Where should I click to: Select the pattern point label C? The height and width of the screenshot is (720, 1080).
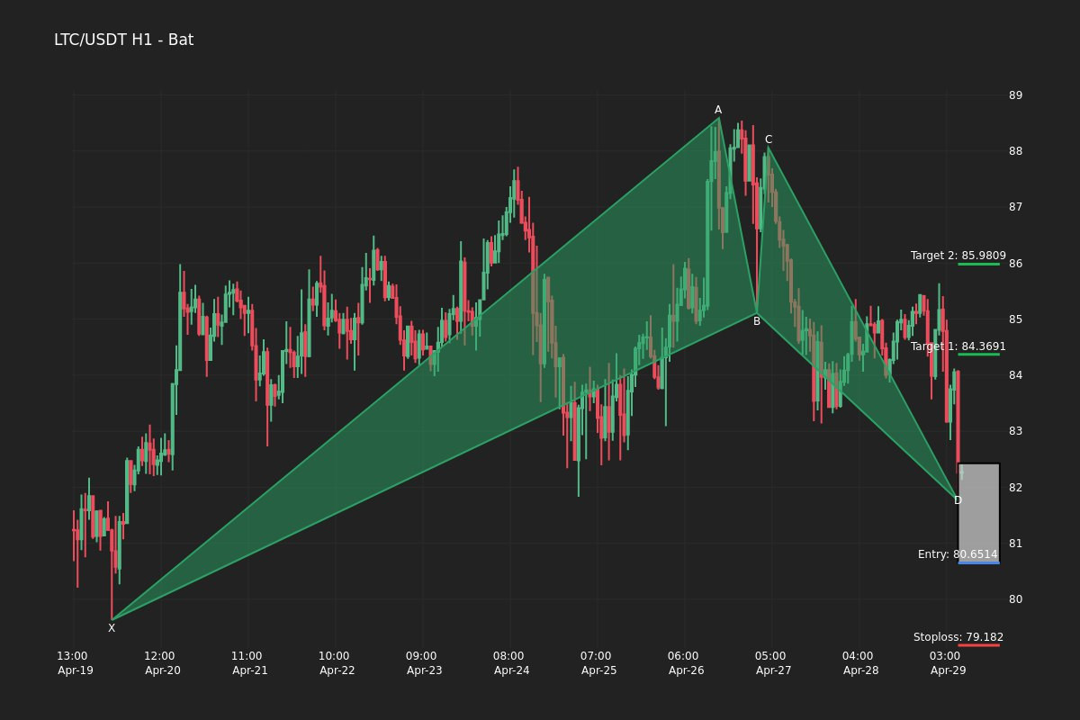[x=769, y=139]
